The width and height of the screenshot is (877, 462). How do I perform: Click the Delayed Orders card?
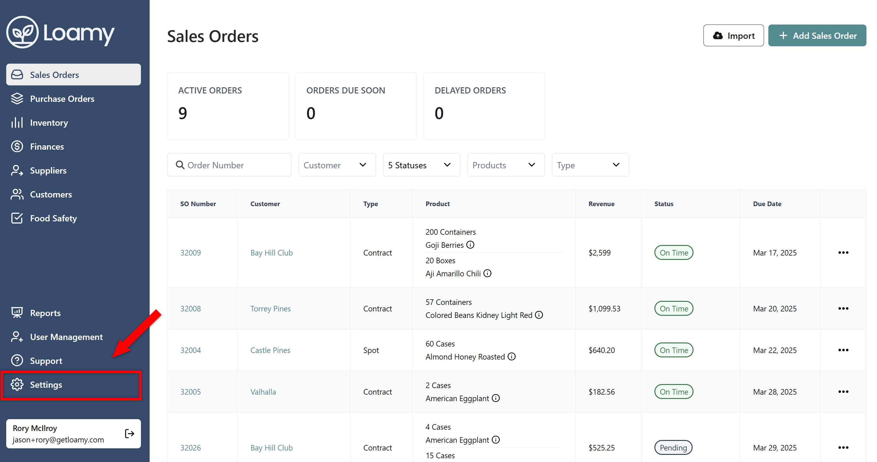(x=484, y=106)
